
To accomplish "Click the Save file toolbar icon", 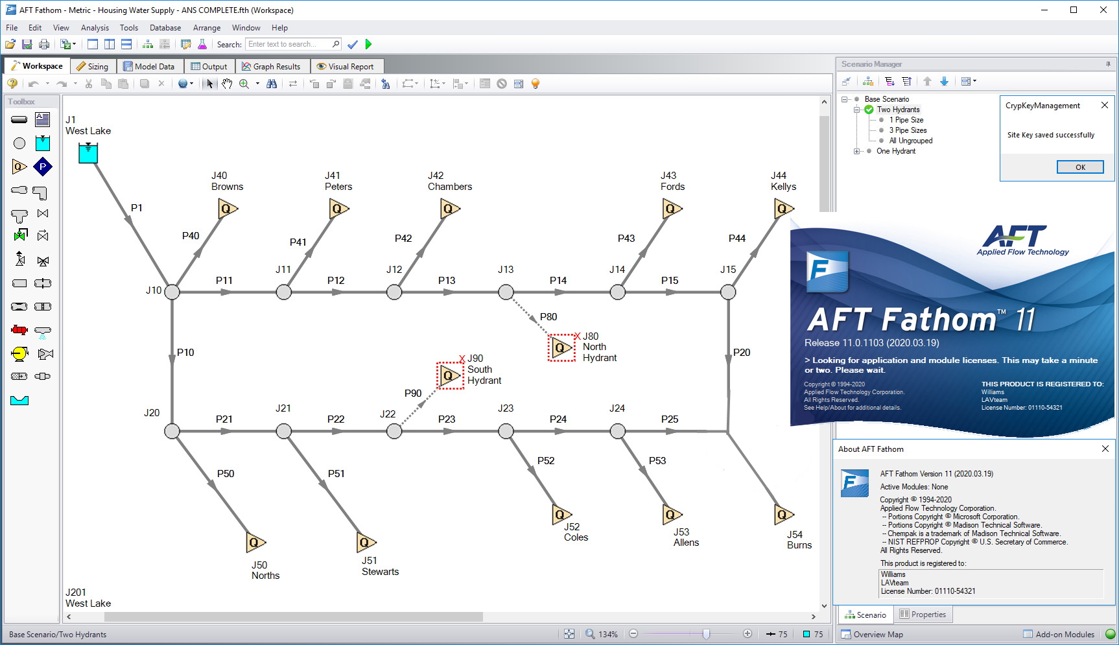I will coord(27,44).
